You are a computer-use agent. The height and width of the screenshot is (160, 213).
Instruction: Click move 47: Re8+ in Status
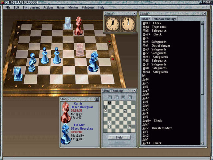point(77,139)
